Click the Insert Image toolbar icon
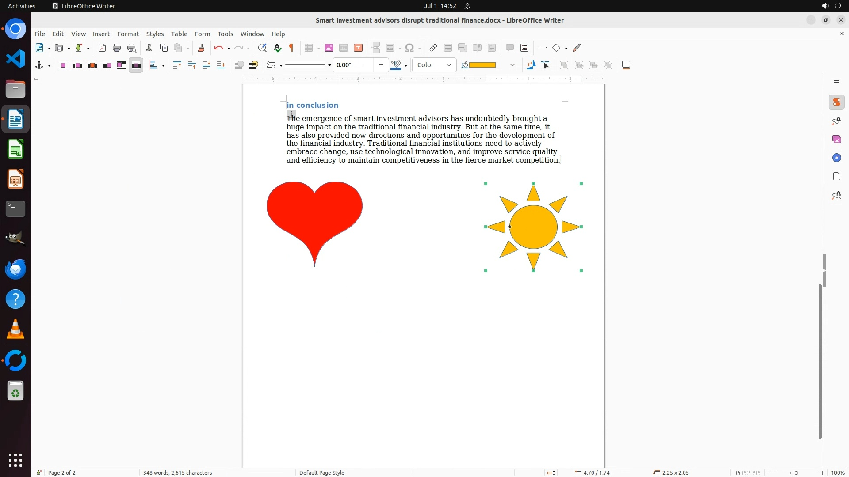This screenshot has height=477, width=849. coord(329,48)
